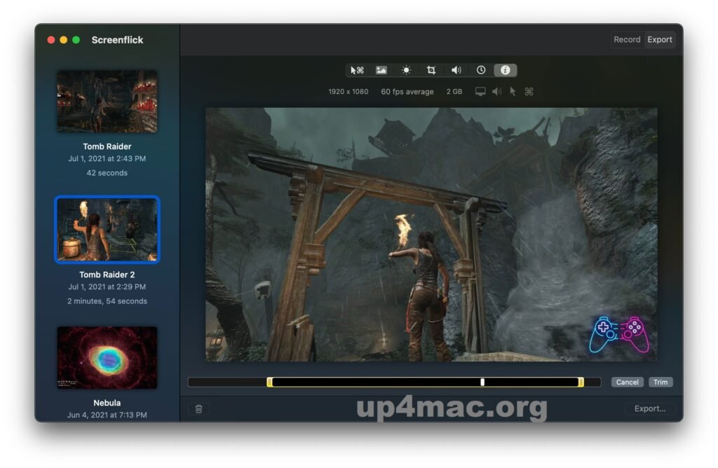This screenshot has height=468, width=718.
Task: Click the white playhead on the timeline
Action: coord(482,382)
